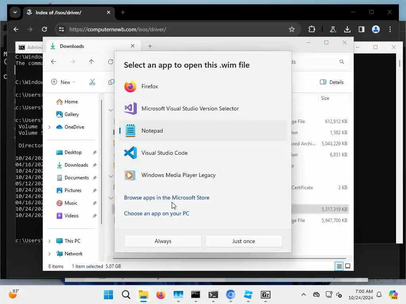Open Gallery in the navigation pane

tap(67, 114)
